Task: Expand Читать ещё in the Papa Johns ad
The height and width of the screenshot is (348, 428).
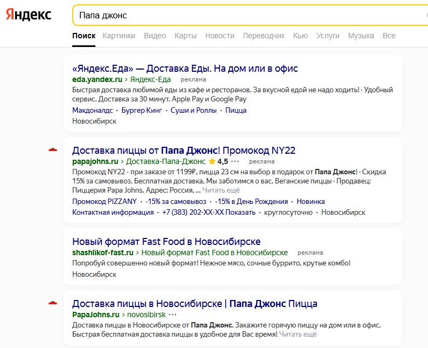Action: coord(221,190)
